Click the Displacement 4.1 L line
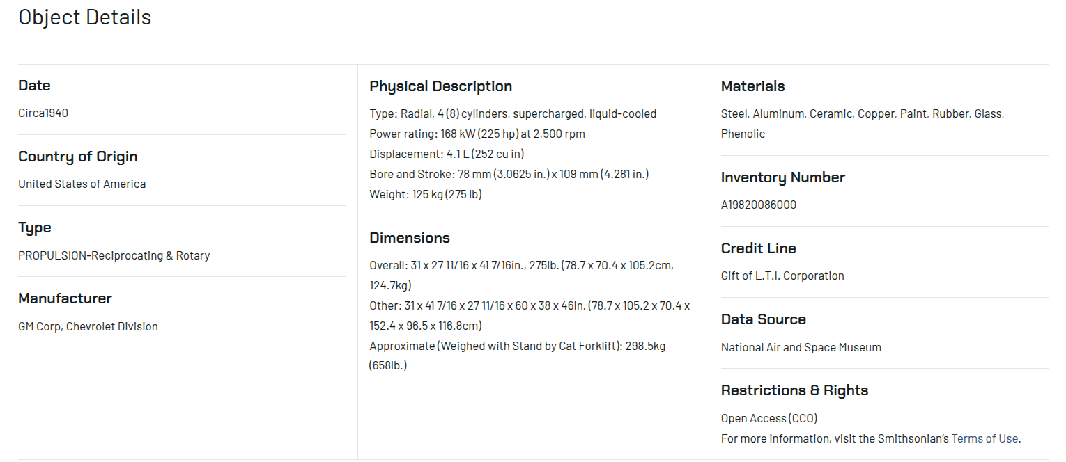This screenshot has height=462, width=1066. (x=446, y=154)
